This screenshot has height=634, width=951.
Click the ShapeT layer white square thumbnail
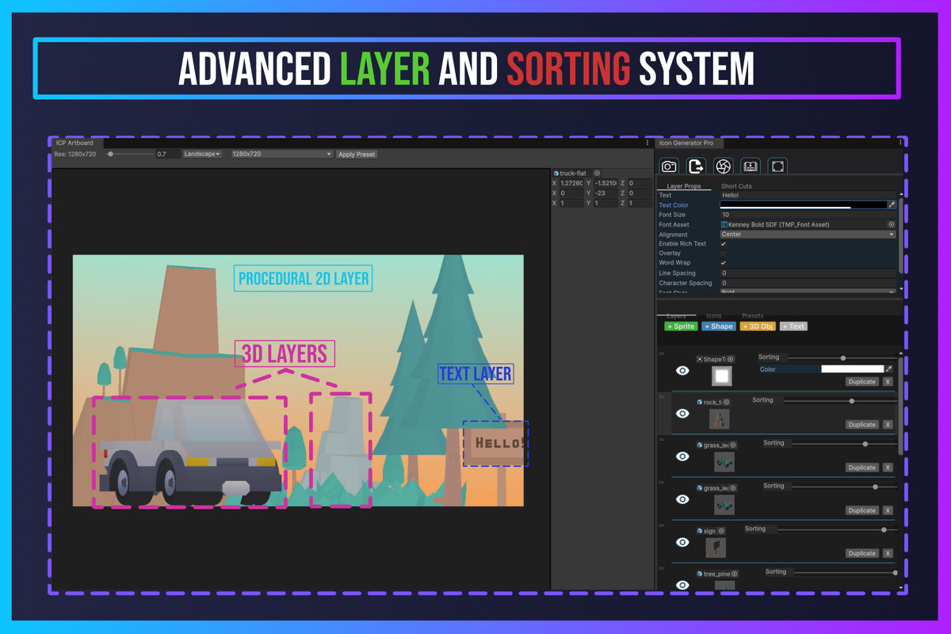click(x=721, y=376)
